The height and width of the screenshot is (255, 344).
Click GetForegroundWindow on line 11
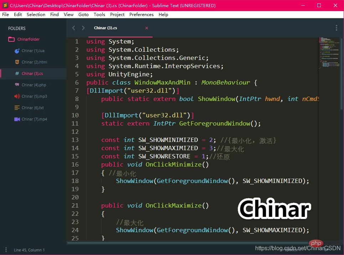click(215, 123)
